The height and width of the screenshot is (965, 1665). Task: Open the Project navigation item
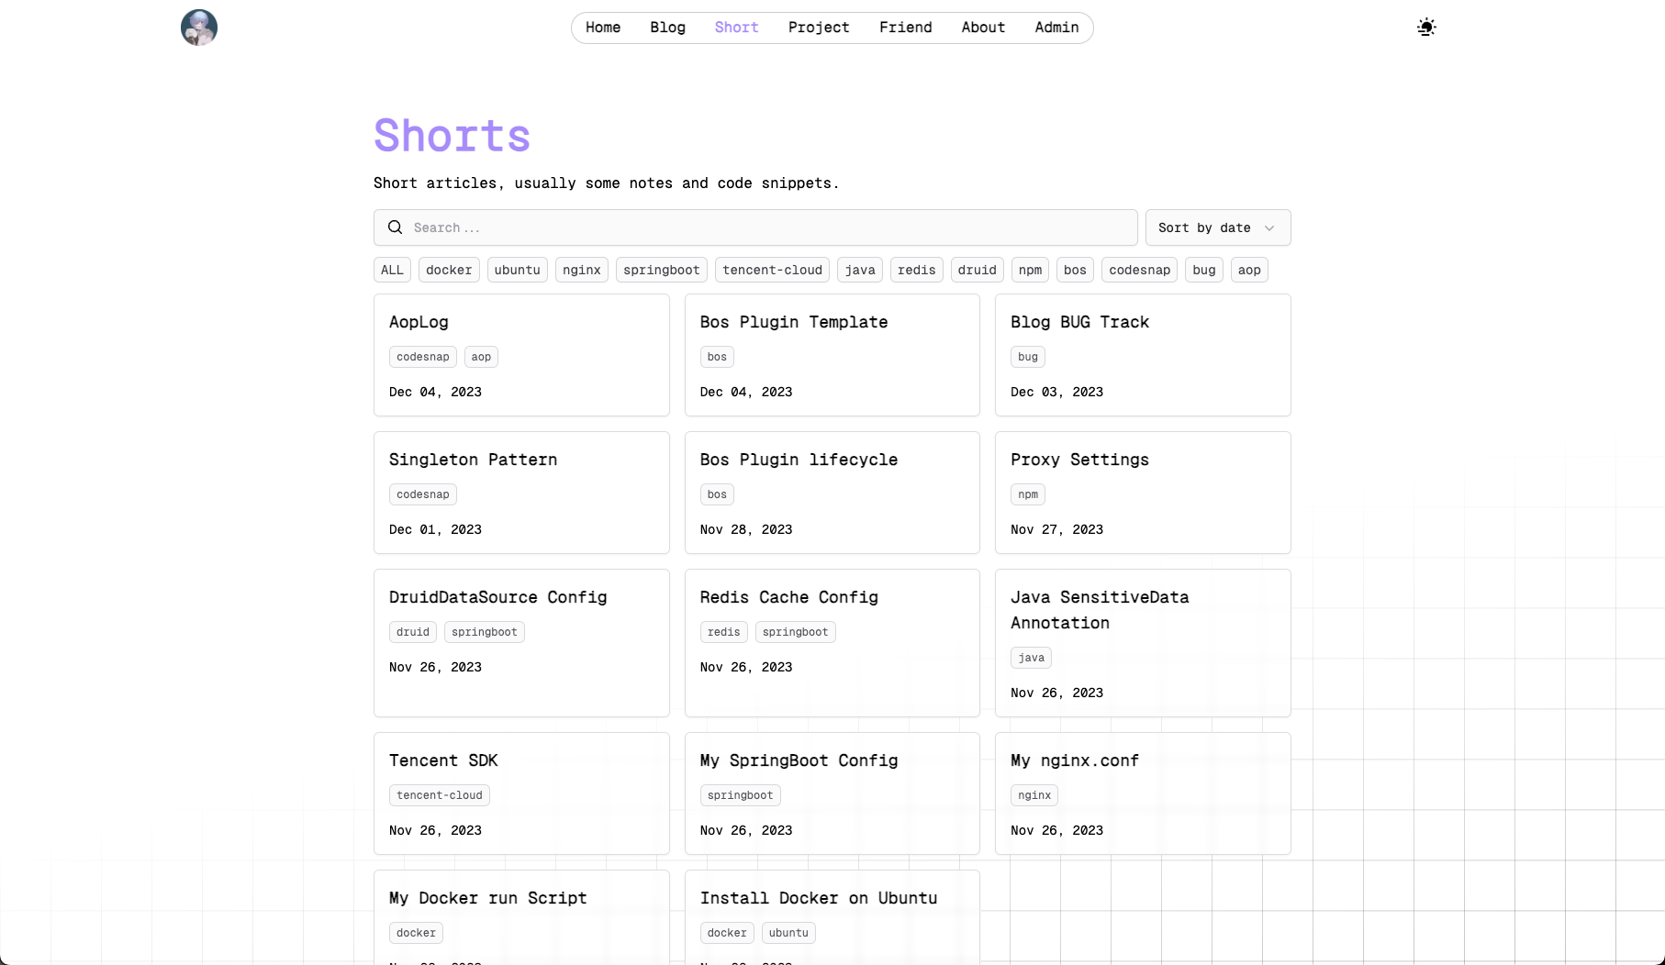(x=819, y=28)
